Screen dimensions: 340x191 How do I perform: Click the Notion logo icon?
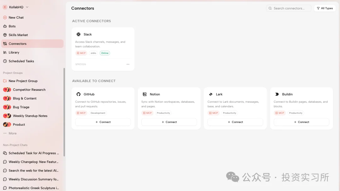(x=145, y=94)
